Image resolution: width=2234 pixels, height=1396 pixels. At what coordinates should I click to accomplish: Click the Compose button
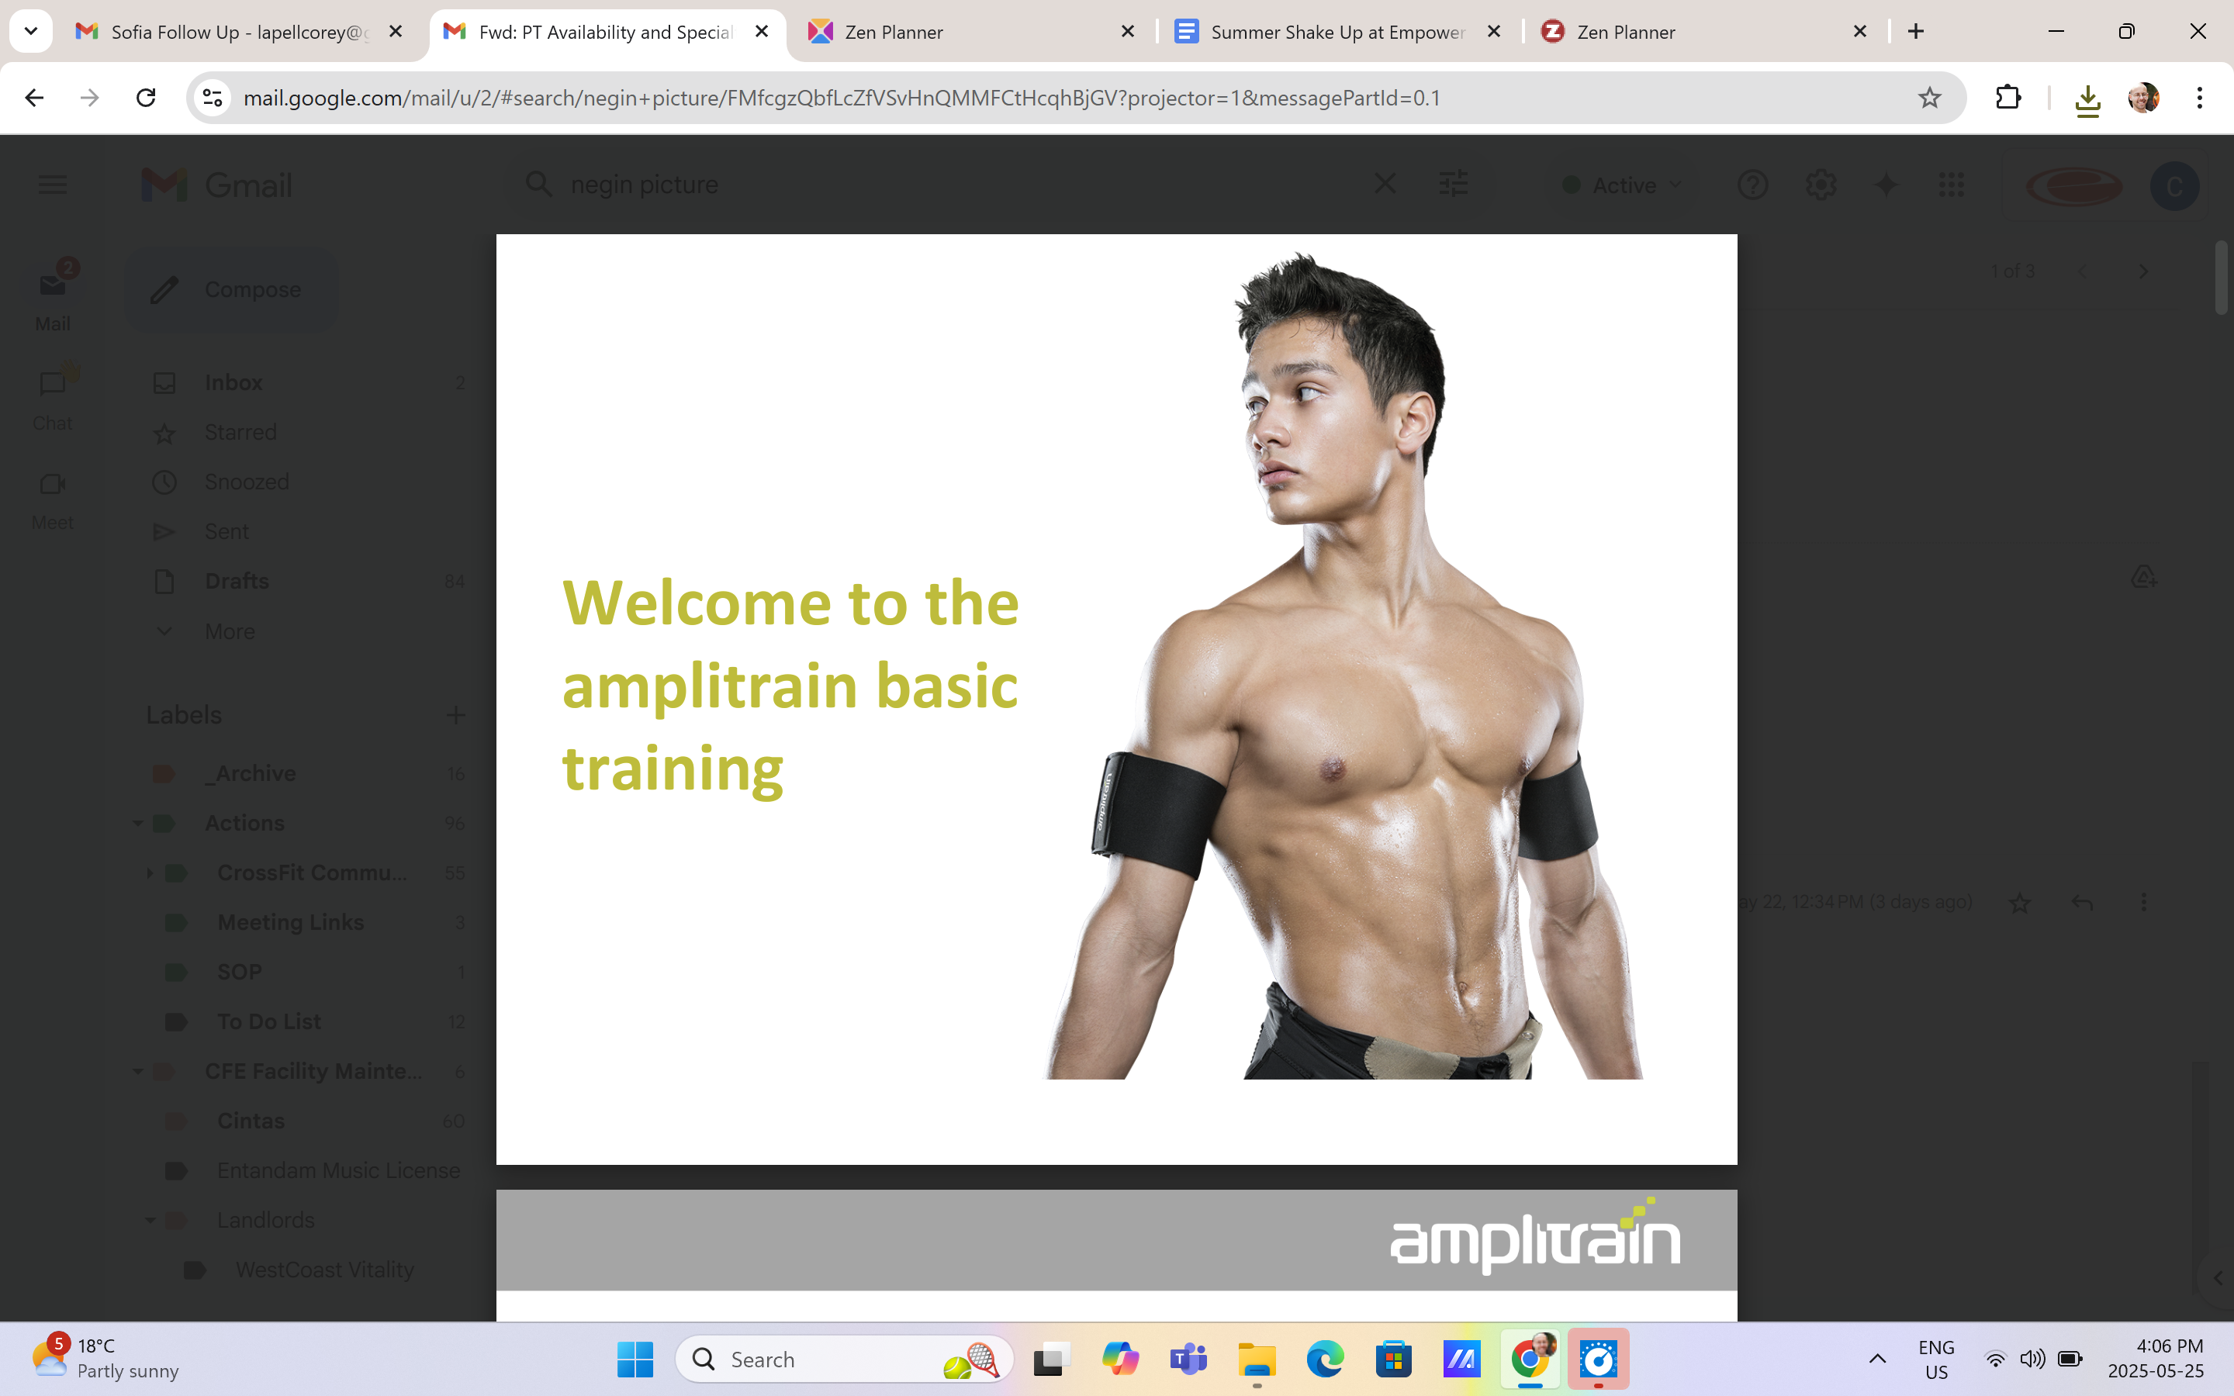[x=231, y=290]
